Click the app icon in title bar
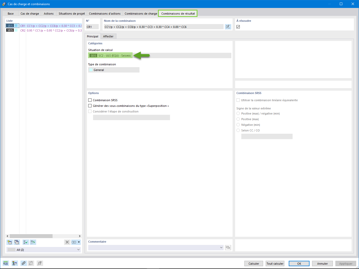 (x=4, y=4)
